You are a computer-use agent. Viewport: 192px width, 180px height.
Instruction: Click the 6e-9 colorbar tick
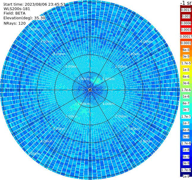pyautogui.click(x=186, y=157)
